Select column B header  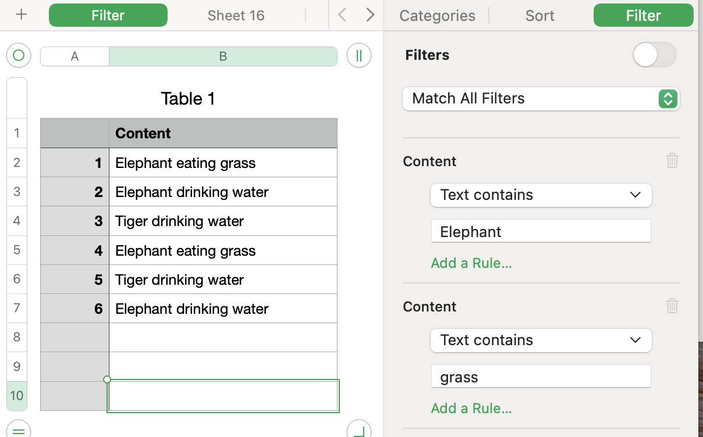coord(223,56)
